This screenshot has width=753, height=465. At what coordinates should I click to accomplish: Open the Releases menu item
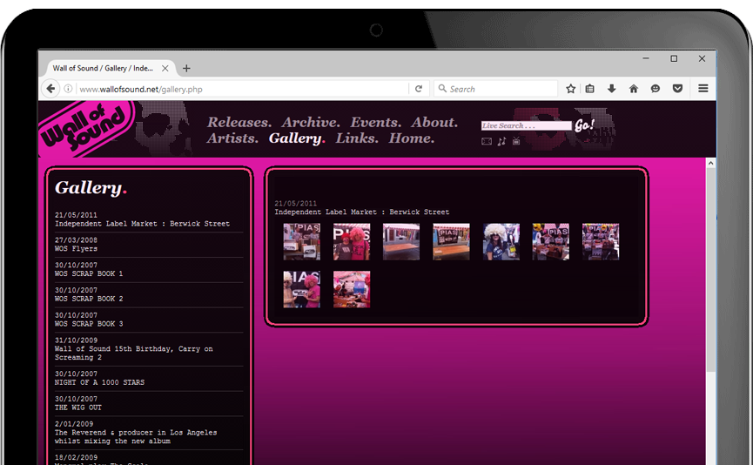click(x=239, y=123)
